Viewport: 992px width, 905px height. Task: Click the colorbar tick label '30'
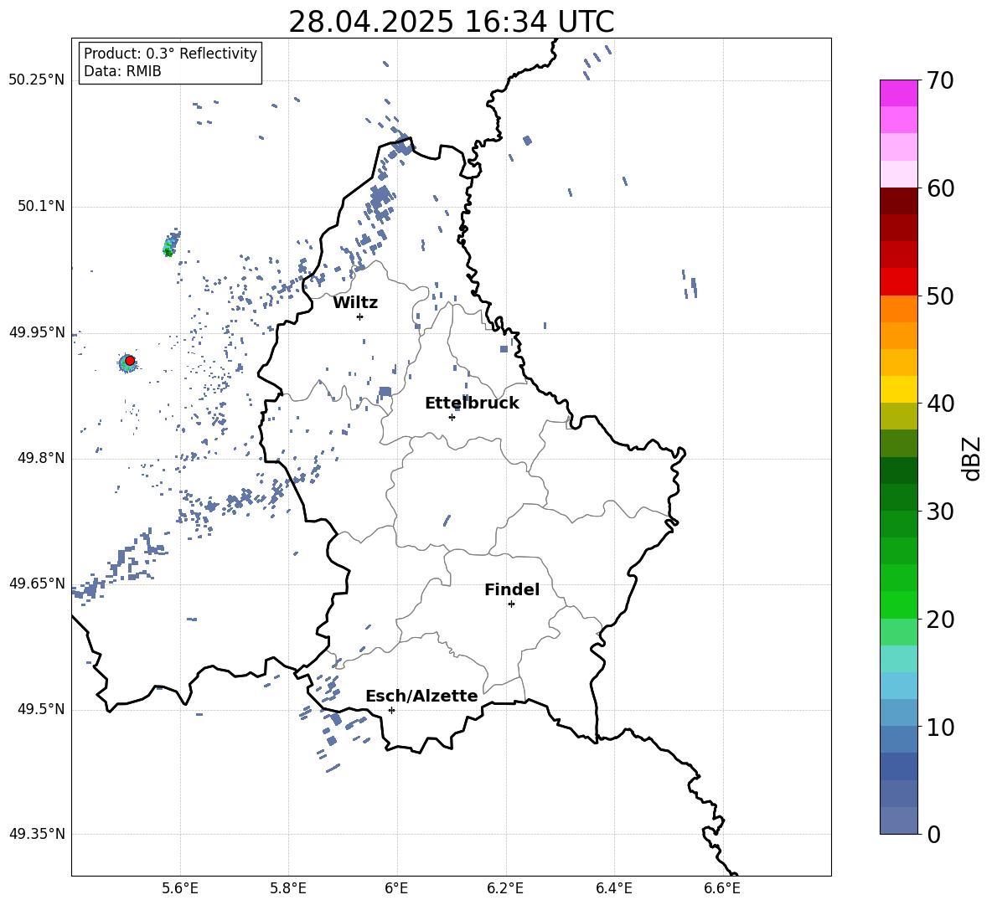coord(940,512)
